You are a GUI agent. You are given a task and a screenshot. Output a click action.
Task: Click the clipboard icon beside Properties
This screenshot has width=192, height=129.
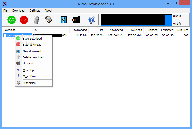pyautogui.click(x=18, y=83)
